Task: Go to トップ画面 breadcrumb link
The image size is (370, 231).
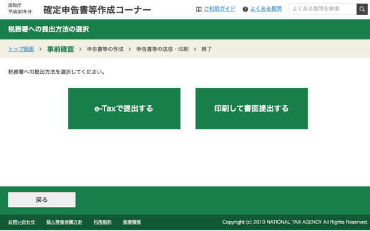Action: pyautogui.click(x=21, y=49)
